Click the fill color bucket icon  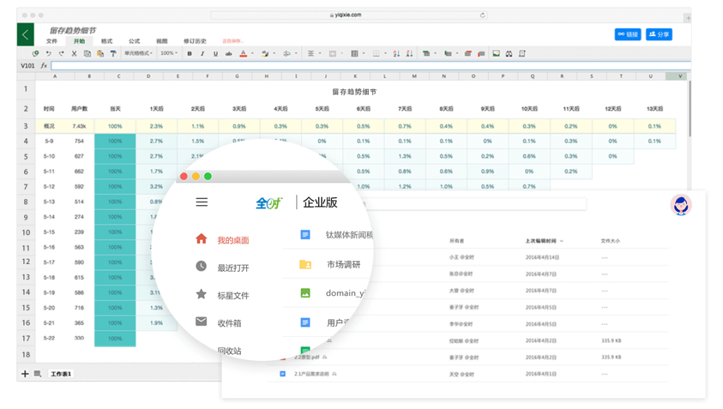click(265, 54)
